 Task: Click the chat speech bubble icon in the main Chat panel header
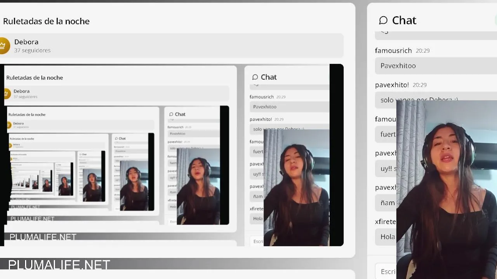point(383,20)
